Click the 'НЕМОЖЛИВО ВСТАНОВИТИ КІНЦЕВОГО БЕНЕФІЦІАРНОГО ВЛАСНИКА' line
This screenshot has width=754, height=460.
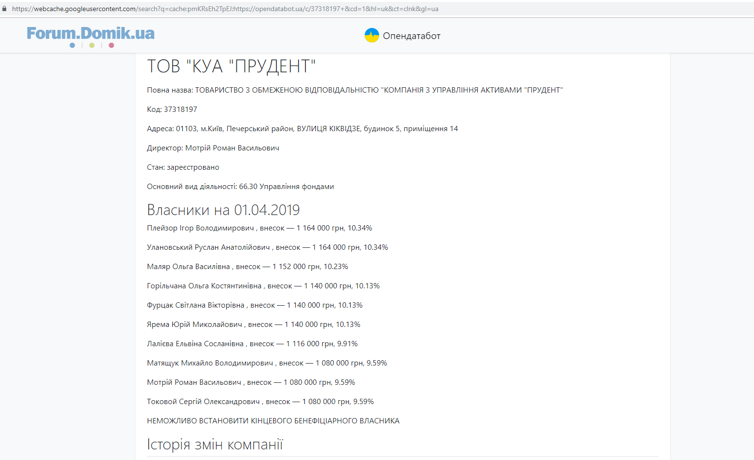click(x=274, y=421)
